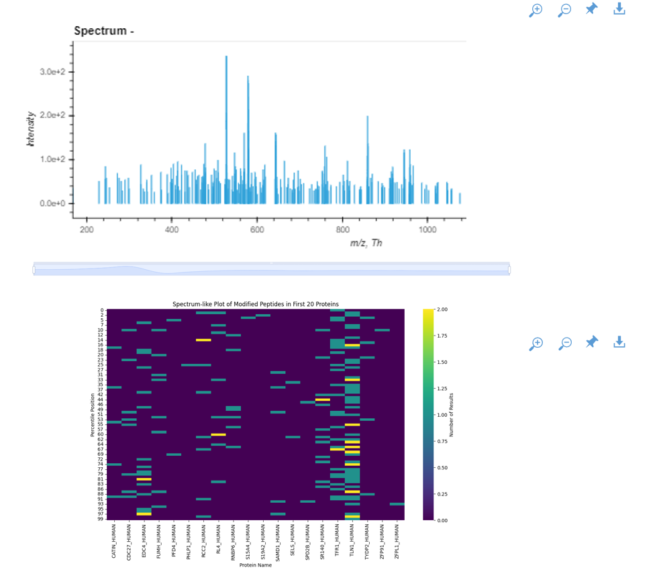
Task: Select the heatmap title about Modified Peptides
Action: (255, 303)
